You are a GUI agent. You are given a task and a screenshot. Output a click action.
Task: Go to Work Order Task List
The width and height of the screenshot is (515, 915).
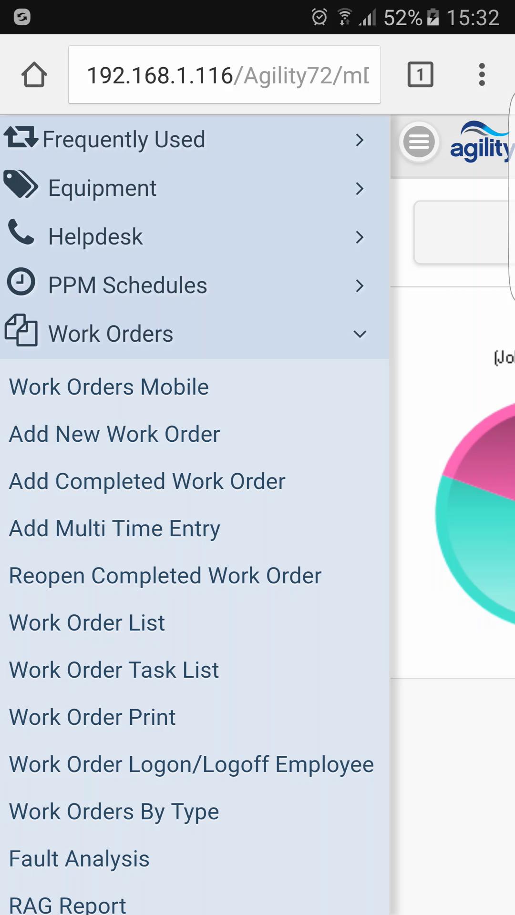(x=114, y=670)
